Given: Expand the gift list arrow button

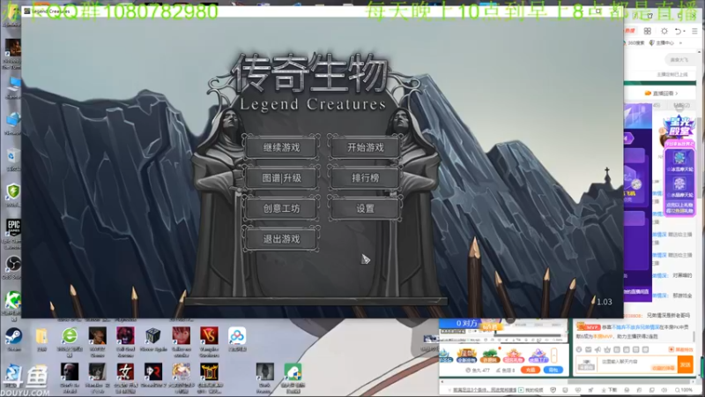Looking at the screenshot, I should coord(554,356).
